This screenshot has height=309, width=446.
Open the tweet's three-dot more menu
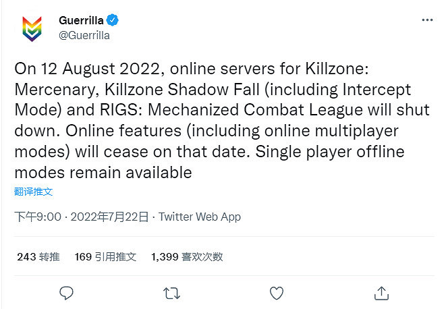(x=426, y=21)
